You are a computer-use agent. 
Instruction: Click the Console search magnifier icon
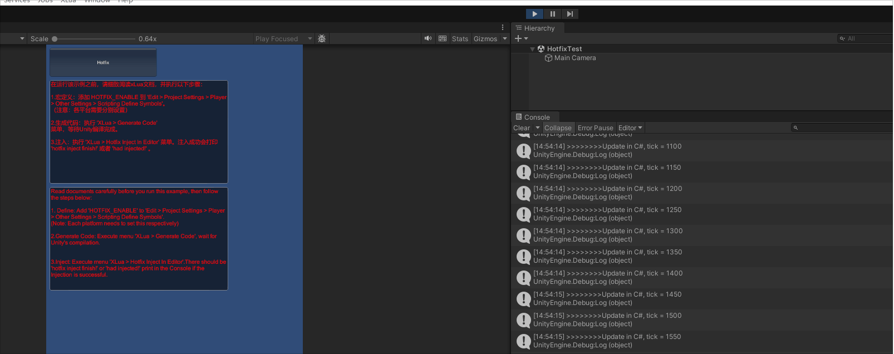(x=796, y=128)
